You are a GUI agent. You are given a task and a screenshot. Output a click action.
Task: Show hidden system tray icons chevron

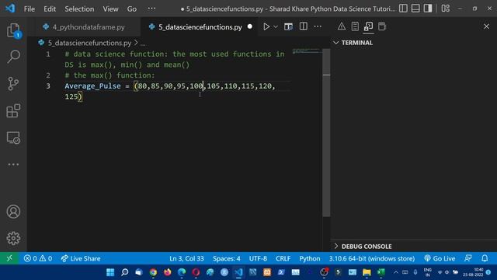[396, 272]
